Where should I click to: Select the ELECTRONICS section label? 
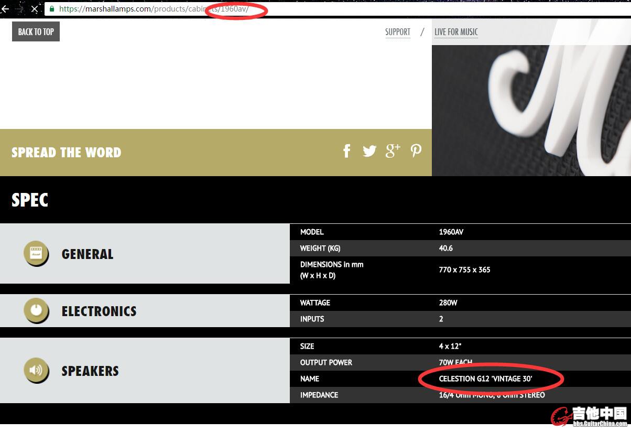[x=99, y=311]
